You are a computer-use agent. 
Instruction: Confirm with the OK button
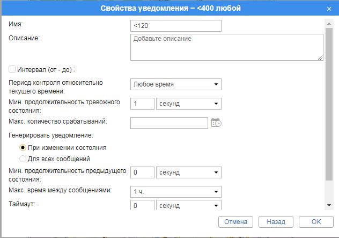click(x=316, y=222)
